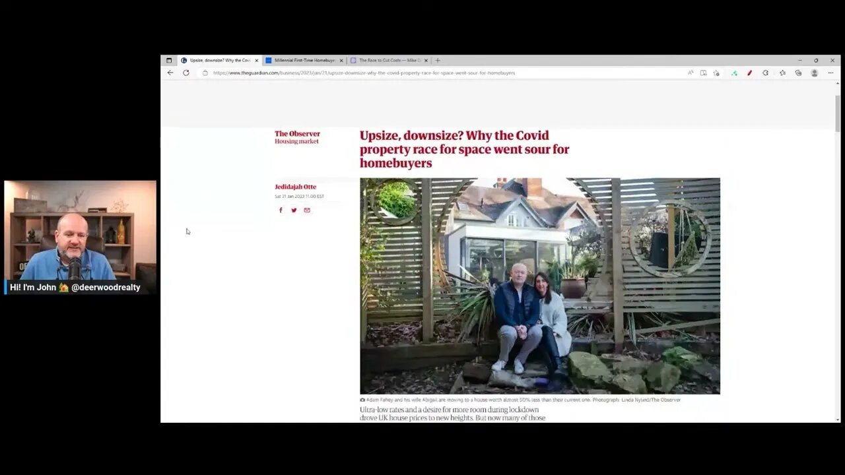
Task: Open the extensions puzzle icon
Action: click(x=765, y=73)
